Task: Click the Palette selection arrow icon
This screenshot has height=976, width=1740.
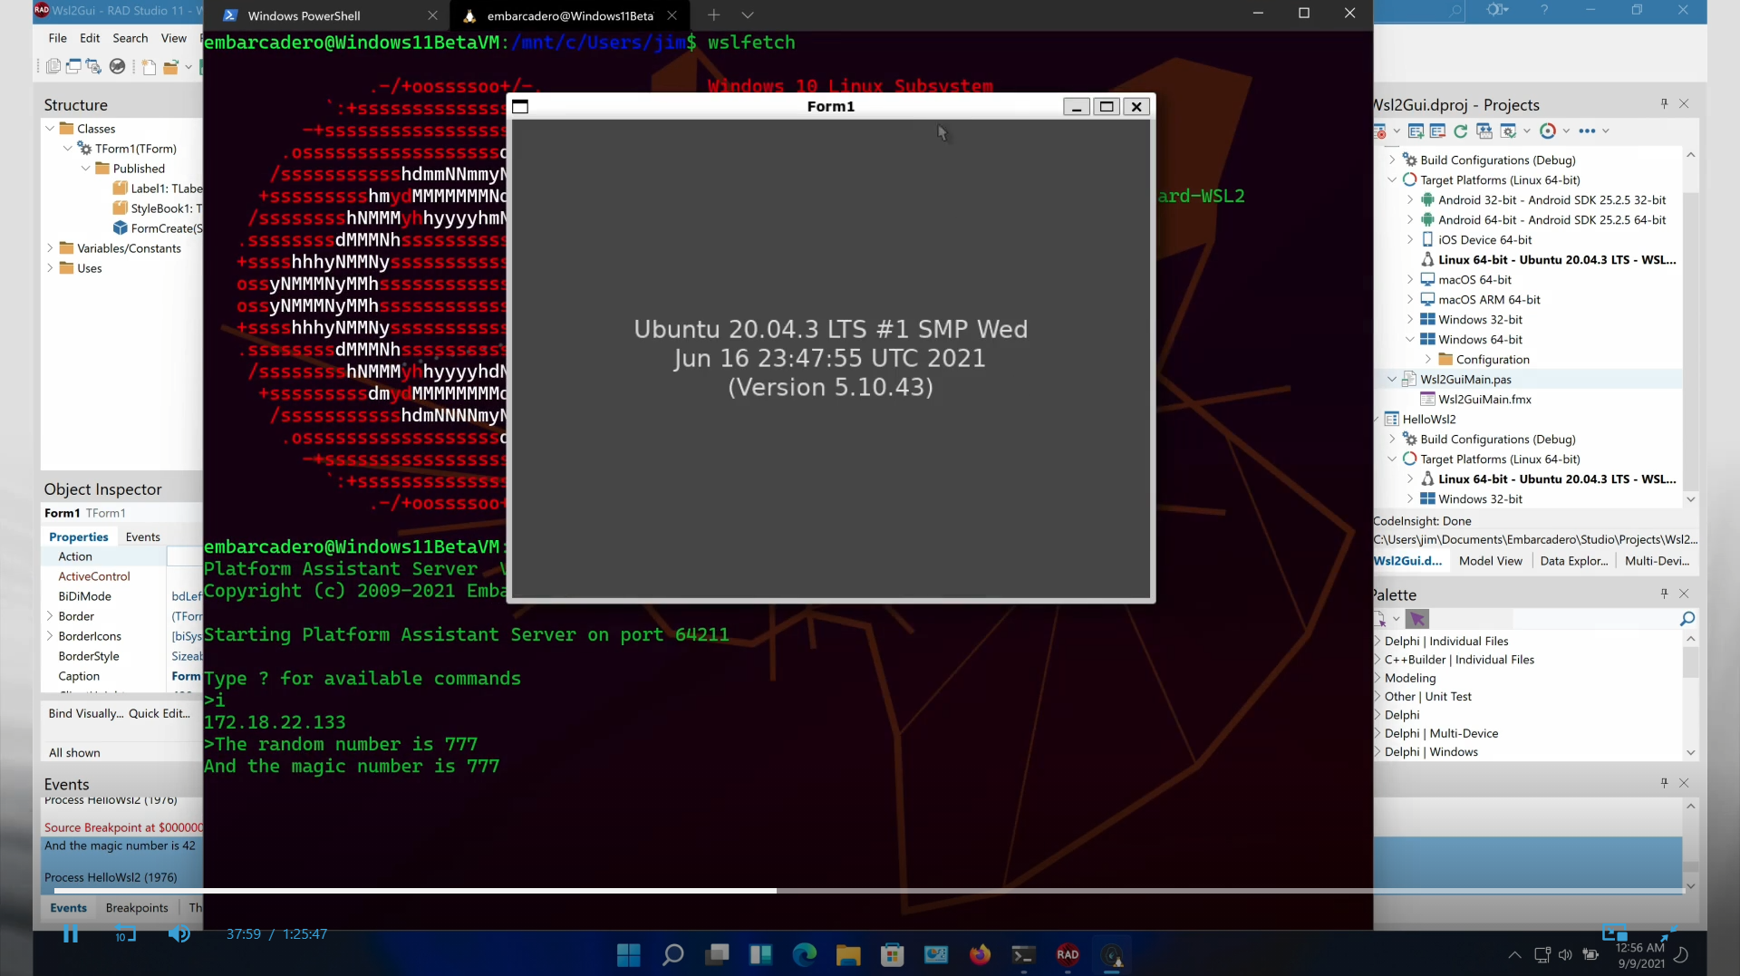Action: [1417, 619]
